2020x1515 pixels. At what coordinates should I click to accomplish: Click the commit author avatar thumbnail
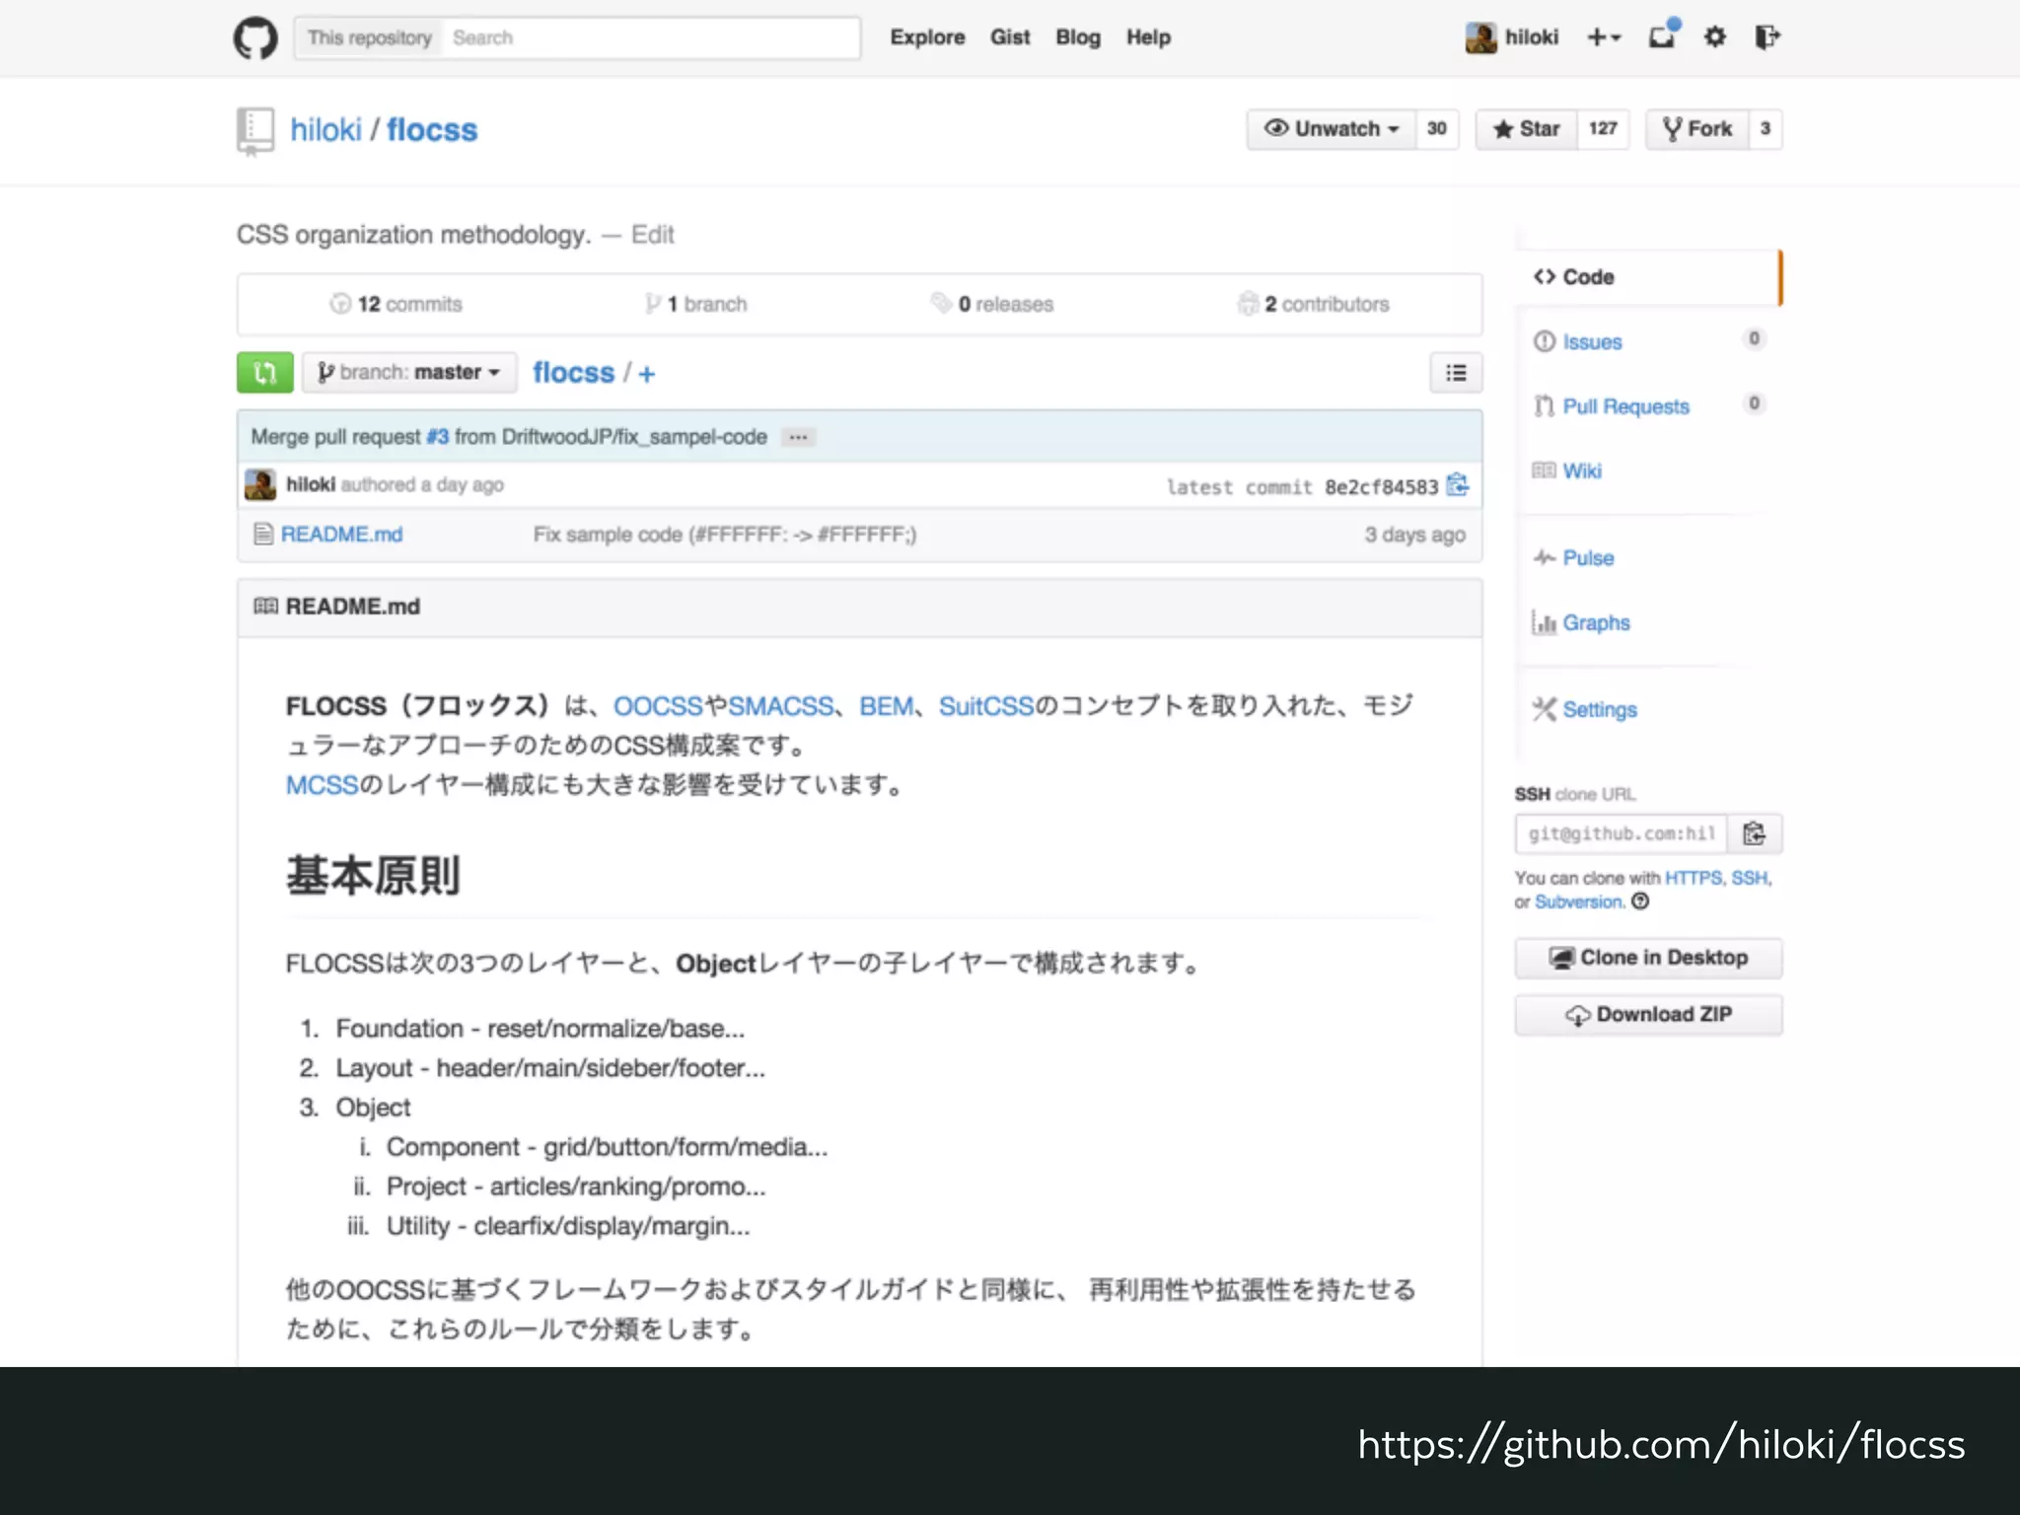click(x=260, y=484)
